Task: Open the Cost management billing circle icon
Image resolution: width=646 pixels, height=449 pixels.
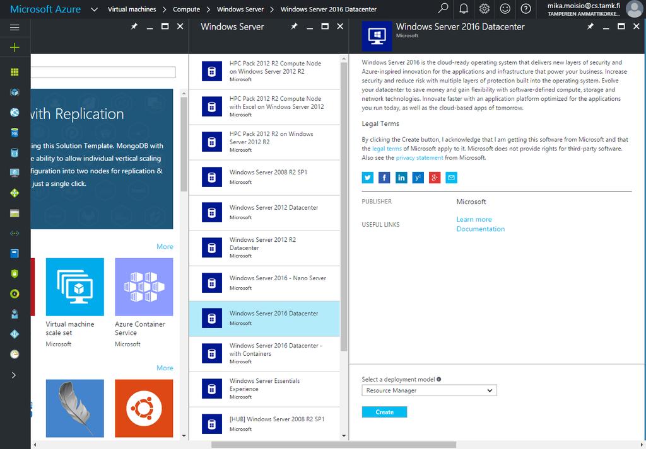Action: (15, 293)
